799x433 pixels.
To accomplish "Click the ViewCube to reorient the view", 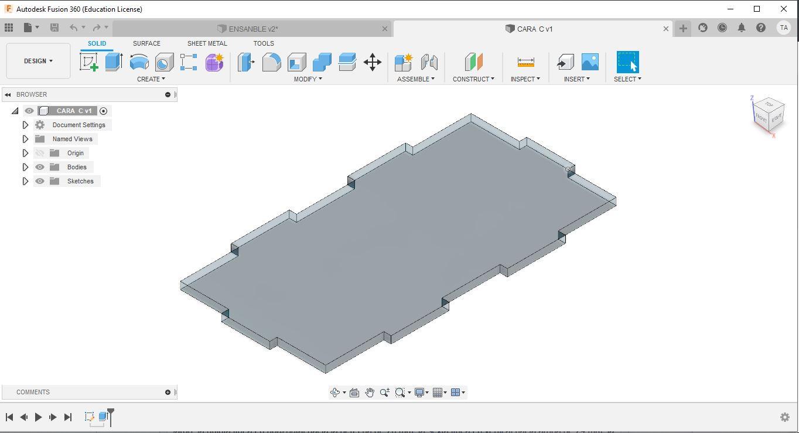I will click(768, 115).
